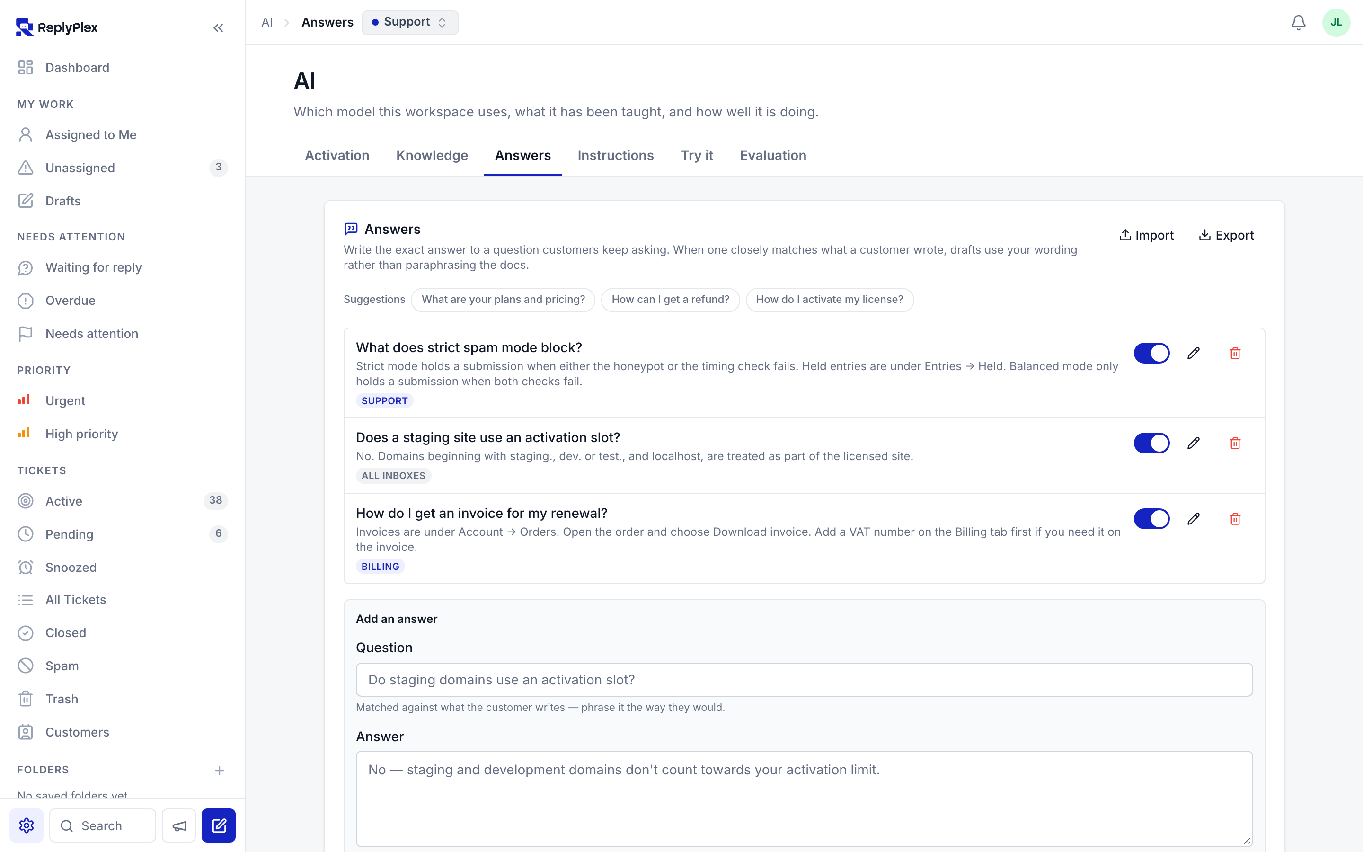Focus the Answer text area

coord(804,799)
